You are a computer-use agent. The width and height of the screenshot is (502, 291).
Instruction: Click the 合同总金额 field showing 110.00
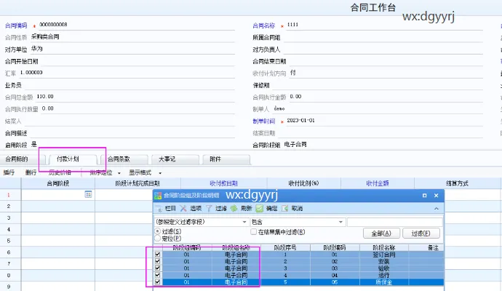pyautogui.click(x=135, y=97)
